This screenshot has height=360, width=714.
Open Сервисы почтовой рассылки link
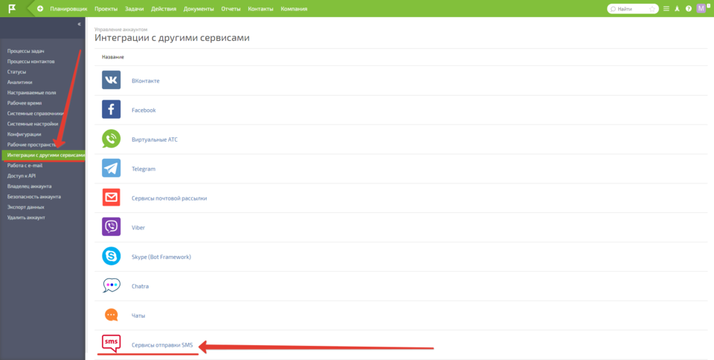(x=170, y=198)
